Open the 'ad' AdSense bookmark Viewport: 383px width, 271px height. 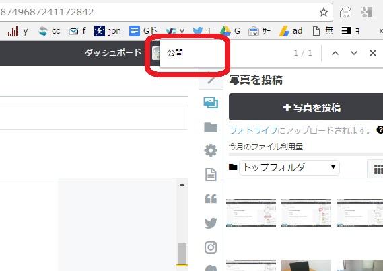[x=291, y=31]
